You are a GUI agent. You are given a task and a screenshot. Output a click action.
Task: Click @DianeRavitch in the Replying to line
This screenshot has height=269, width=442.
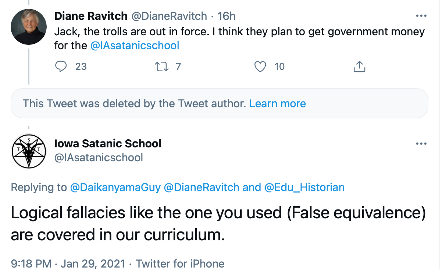[x=202, y=187]
